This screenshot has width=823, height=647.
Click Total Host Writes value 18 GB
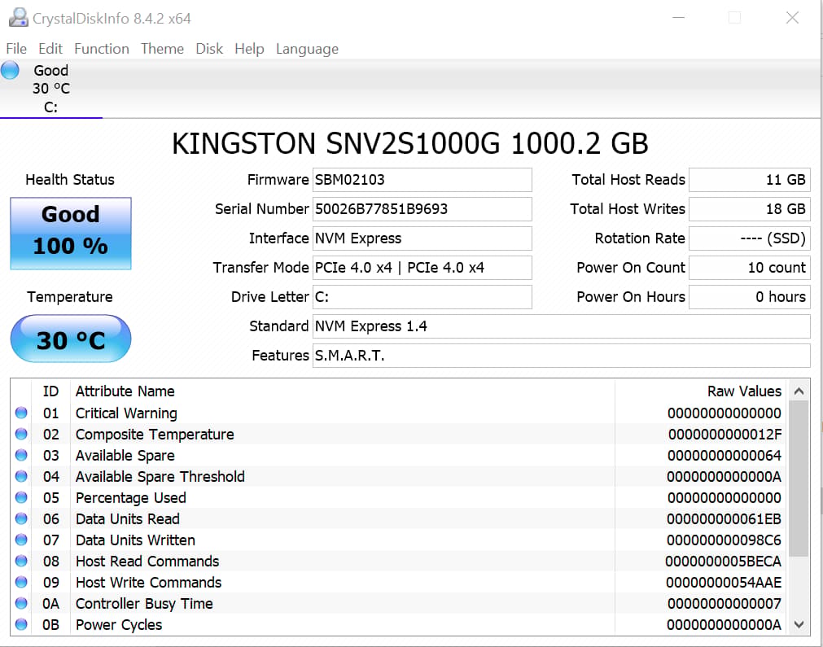(x=750, y=209)
